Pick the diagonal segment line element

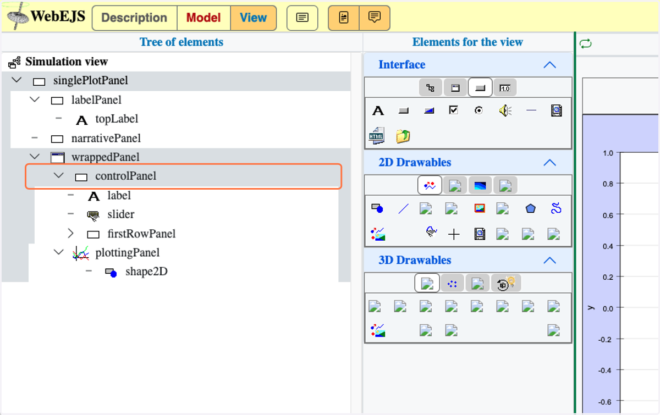404,208
